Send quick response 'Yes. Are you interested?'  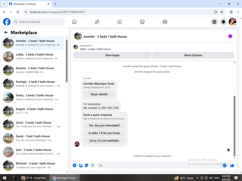click(x=104, y=125)
